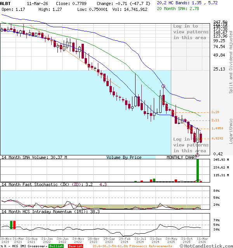Click the Volume By Price label
This screenshot has width=233, height=248.
pyautogui.click(x=124, y=157)
